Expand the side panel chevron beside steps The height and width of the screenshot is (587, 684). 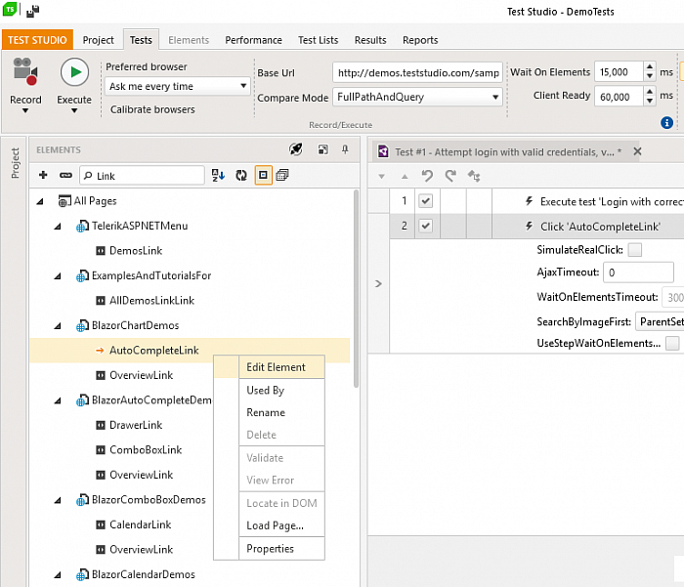pos(378,284)
